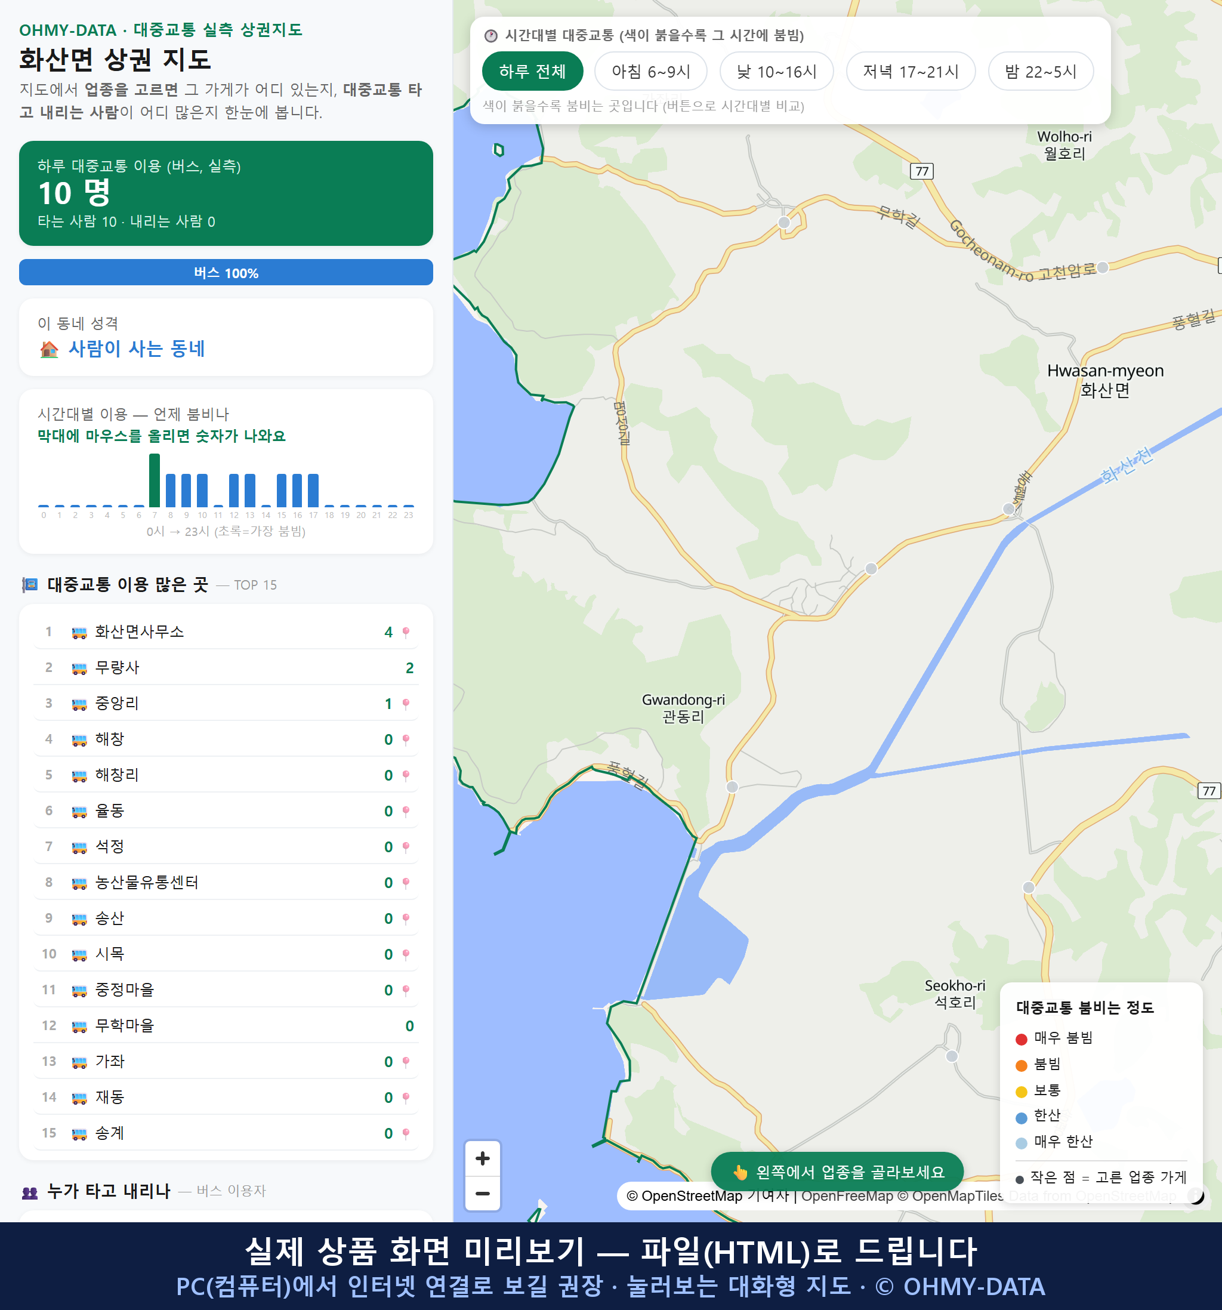Click the house icon by 사람이 사는 동네
The height and width of the screenshot is (1310, 1222).
49,349
